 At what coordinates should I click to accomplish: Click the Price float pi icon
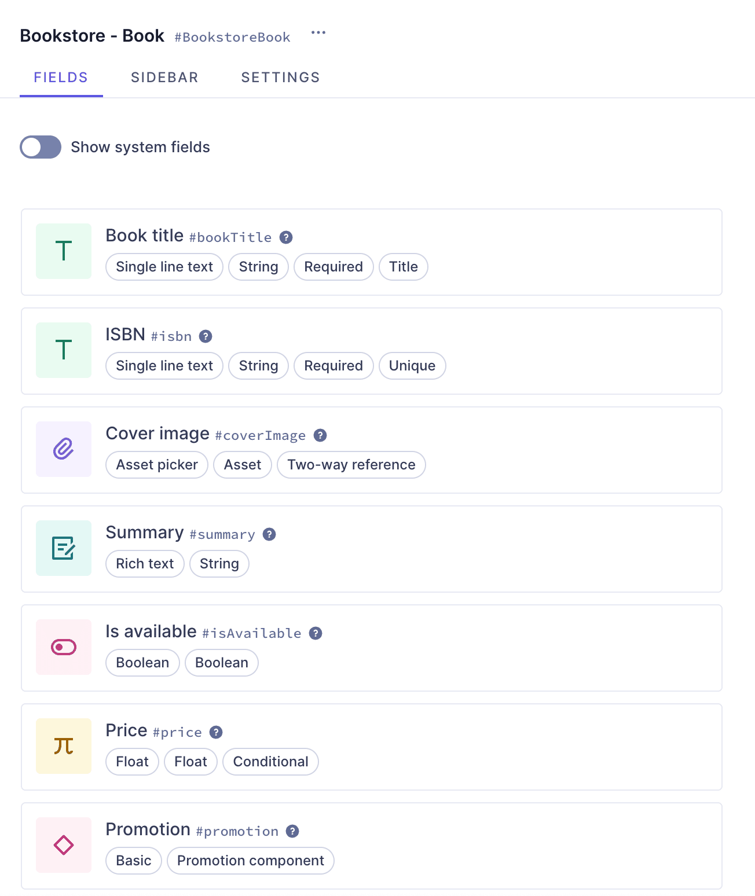[x=64, y=746]
